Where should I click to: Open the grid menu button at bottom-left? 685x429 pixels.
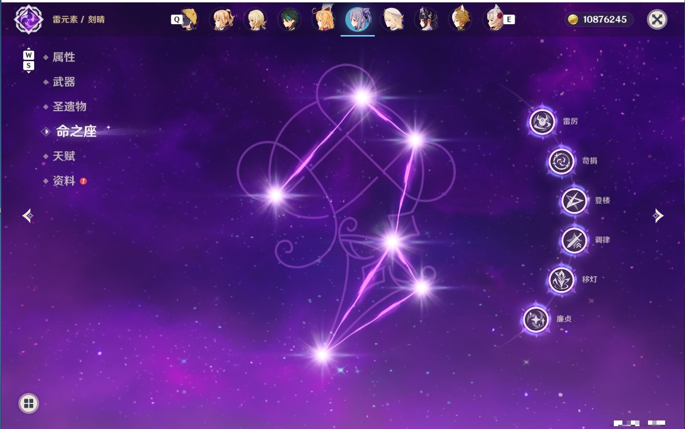click(x=28, y=403)
